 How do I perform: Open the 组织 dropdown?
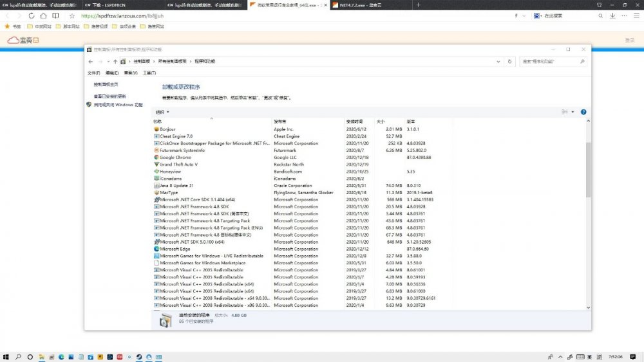point(162,112)
